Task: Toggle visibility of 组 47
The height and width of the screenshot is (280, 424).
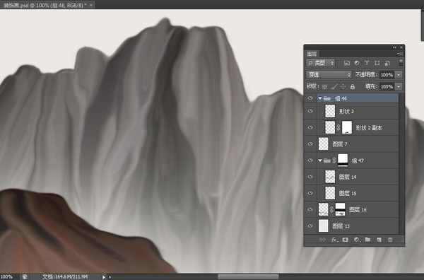Action: [x=310, y=161]
